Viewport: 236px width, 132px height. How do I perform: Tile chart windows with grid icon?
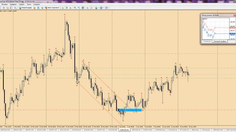(83, 8)
